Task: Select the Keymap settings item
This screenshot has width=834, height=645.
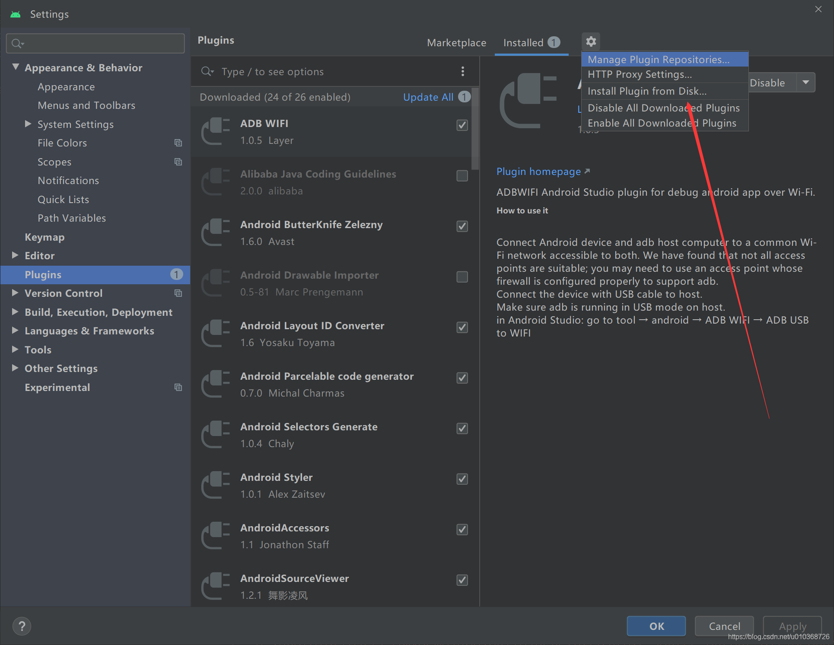Action: click(45, 237)
